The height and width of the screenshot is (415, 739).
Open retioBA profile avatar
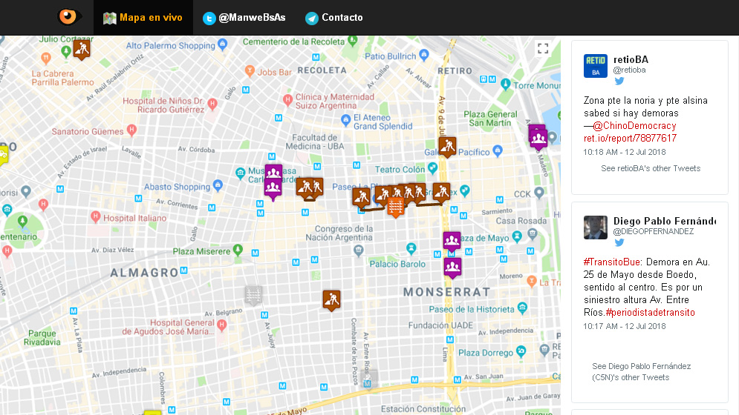tap(596, 66)
